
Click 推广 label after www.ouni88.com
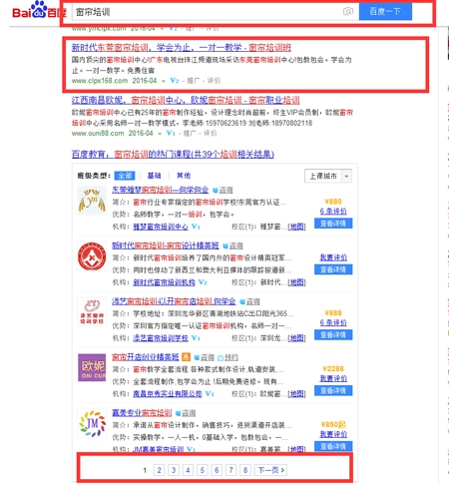pyautogui.click(x=190, y=134)
